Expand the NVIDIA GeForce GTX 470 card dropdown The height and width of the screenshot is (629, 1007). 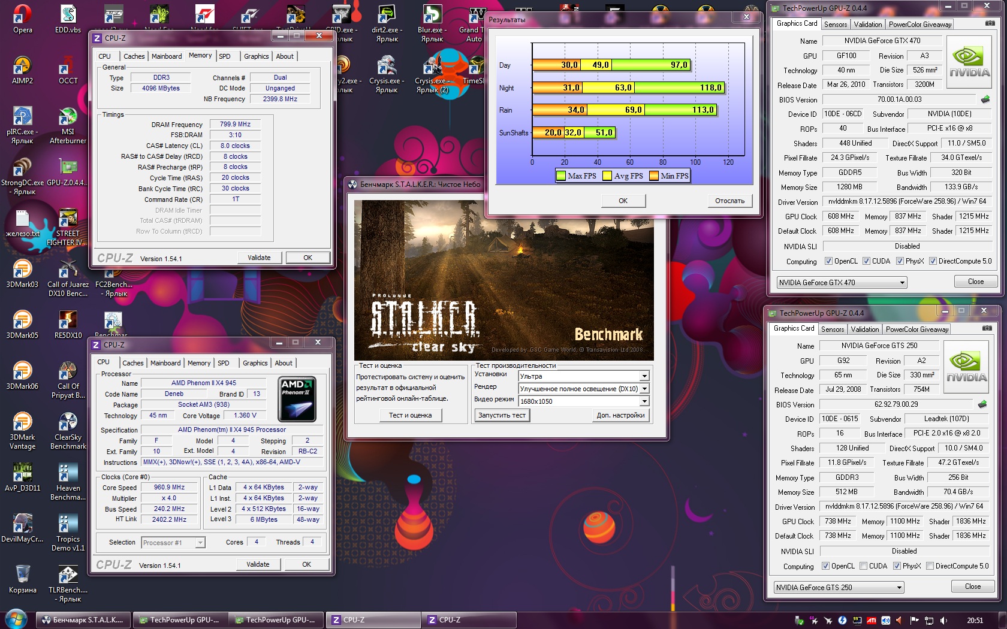[842, 283]
